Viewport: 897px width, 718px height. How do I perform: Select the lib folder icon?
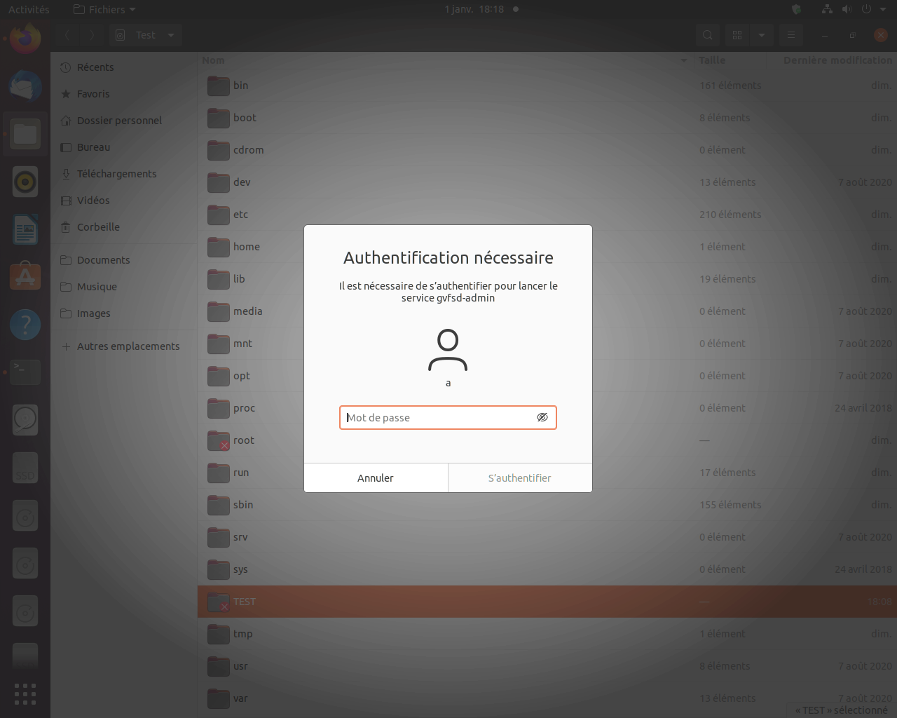pyautogui.click(x=219, y=279)
